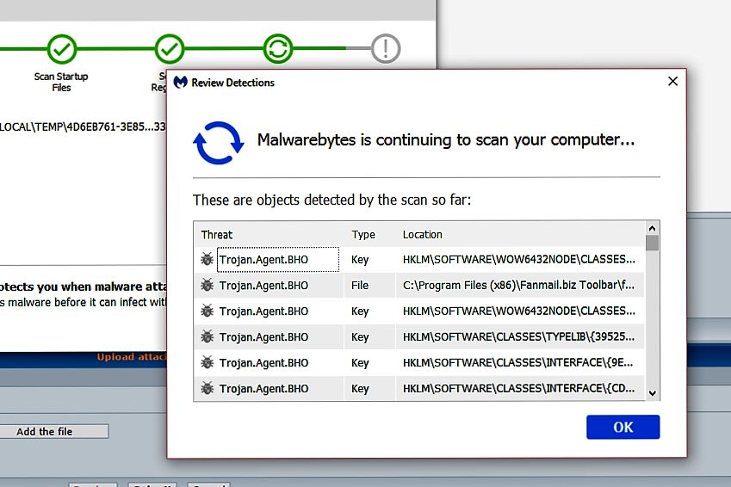731x487 pixels.
Task: Close the Review Detections dialog
Action: pyautogui.click(x=672, y=82)
